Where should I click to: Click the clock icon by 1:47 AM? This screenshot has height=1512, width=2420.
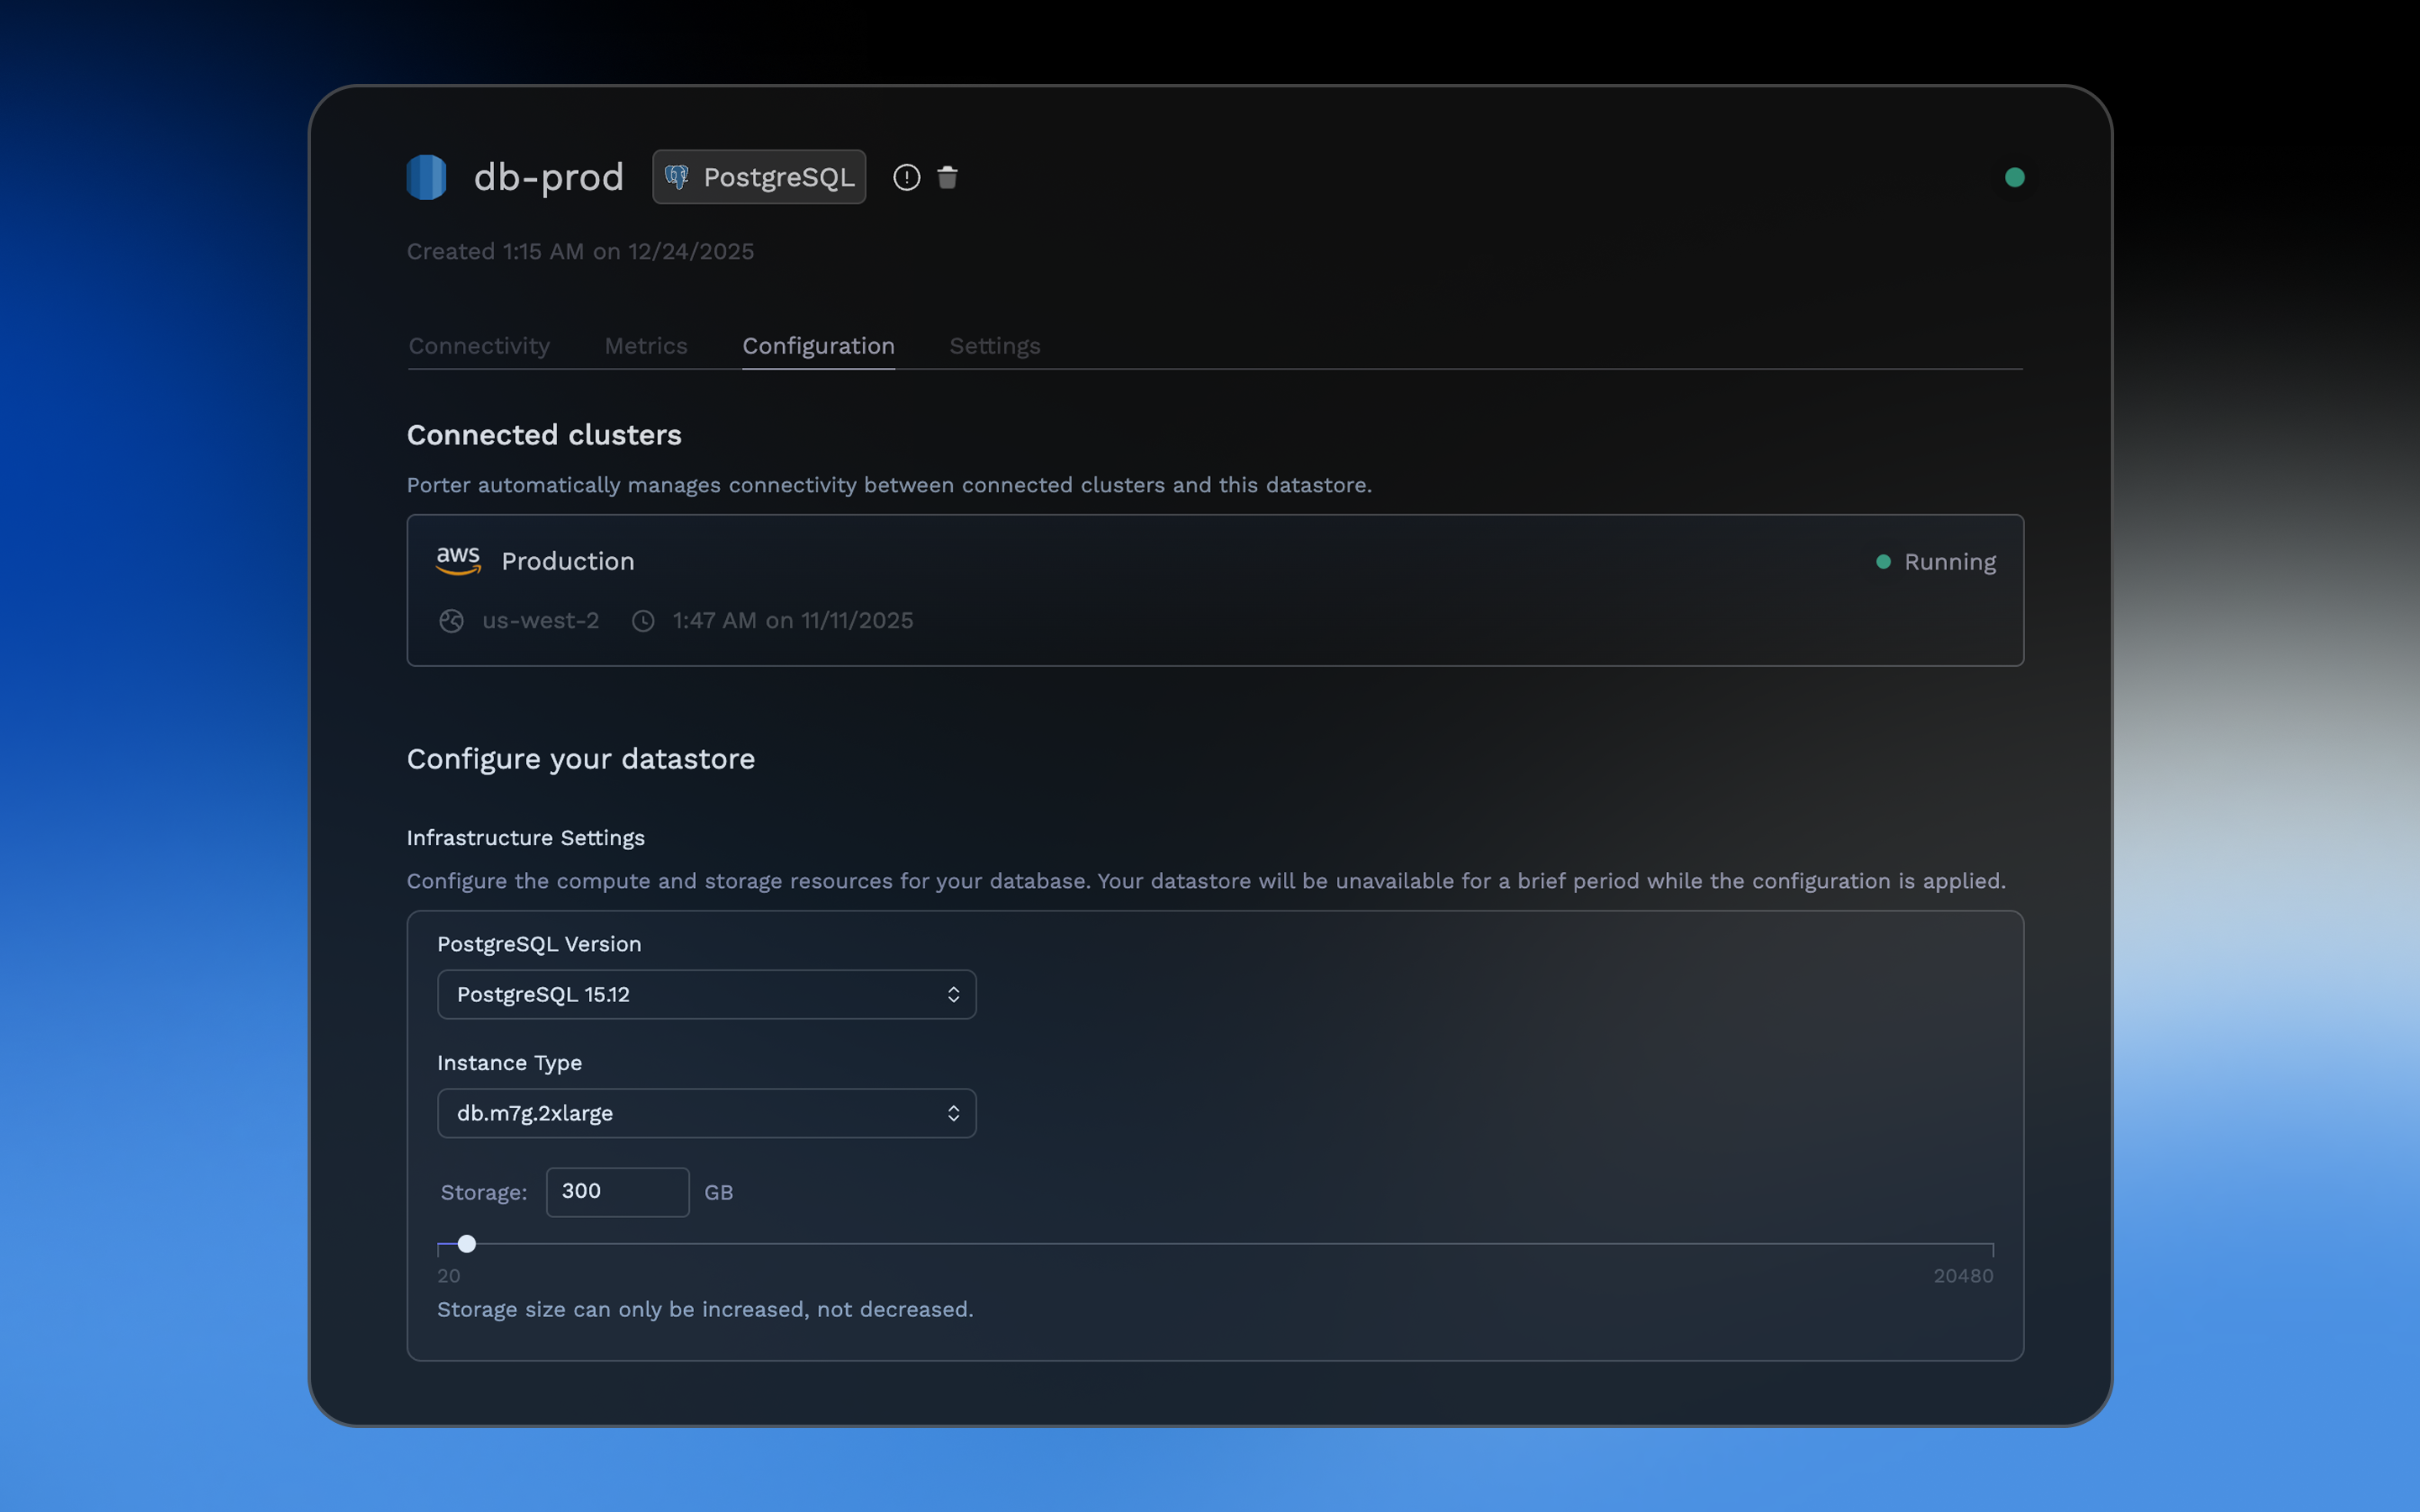[x=643, y=621]
